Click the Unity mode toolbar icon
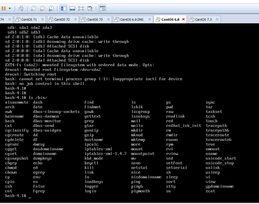 tap(90, 8)
